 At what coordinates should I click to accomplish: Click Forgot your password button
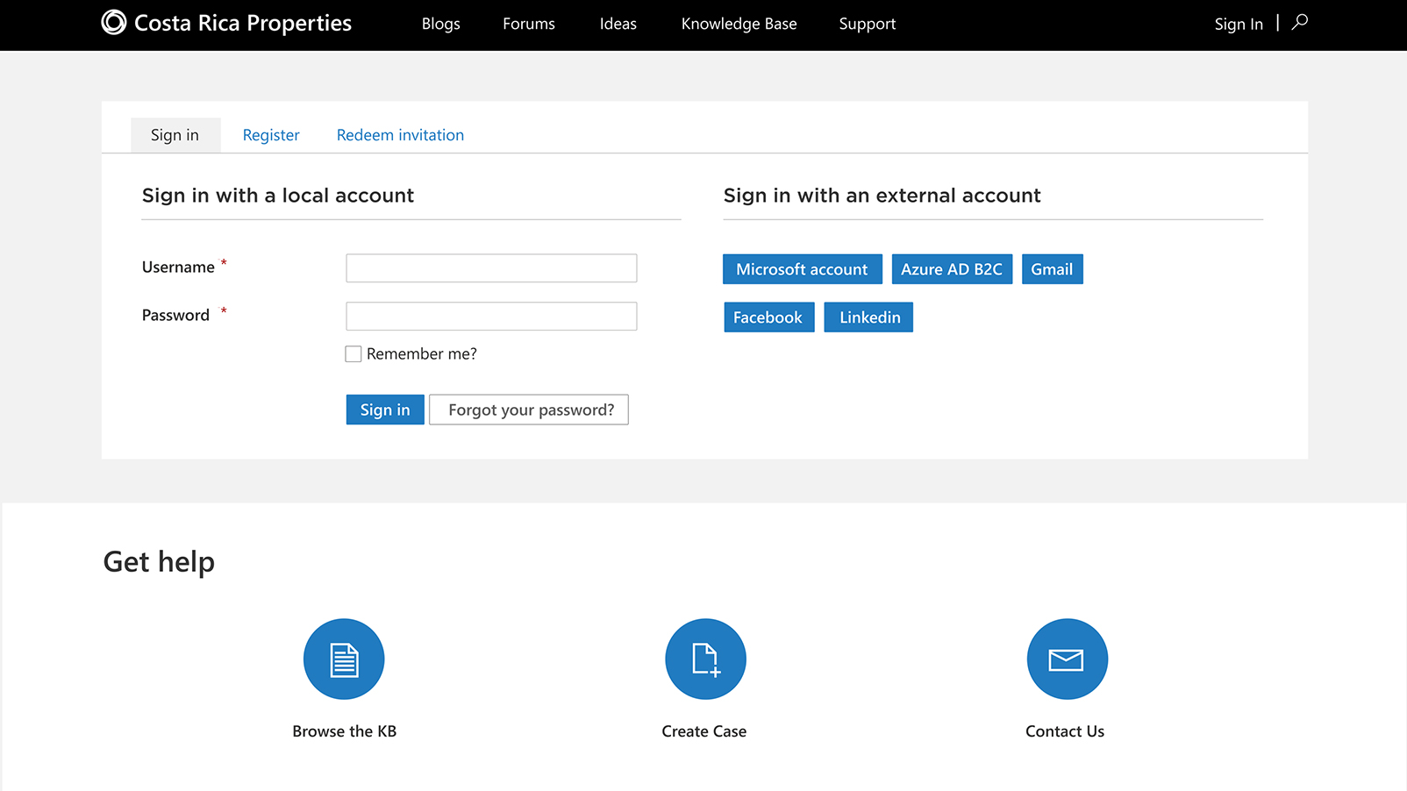pos(529,410)
